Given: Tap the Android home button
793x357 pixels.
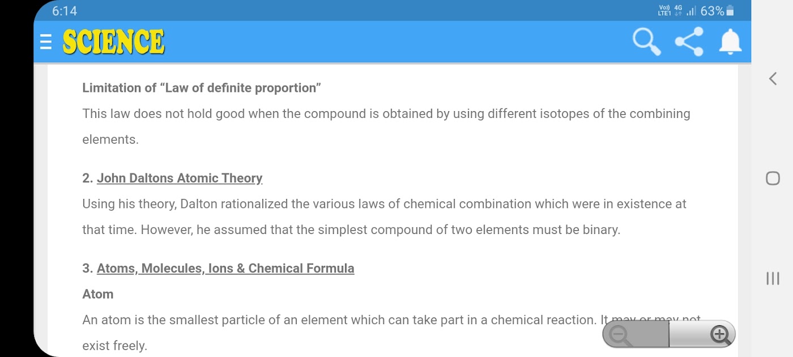Looking at the screenshot, I should [x=773, y=178].
